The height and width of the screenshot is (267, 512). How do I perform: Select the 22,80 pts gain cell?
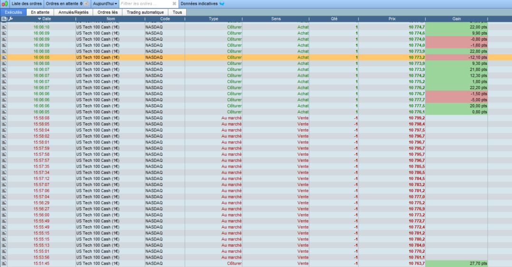point(456,52)
